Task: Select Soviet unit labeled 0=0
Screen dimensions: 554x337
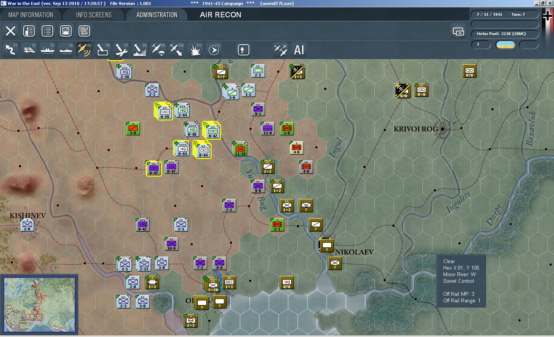Action: coord(421,90)
